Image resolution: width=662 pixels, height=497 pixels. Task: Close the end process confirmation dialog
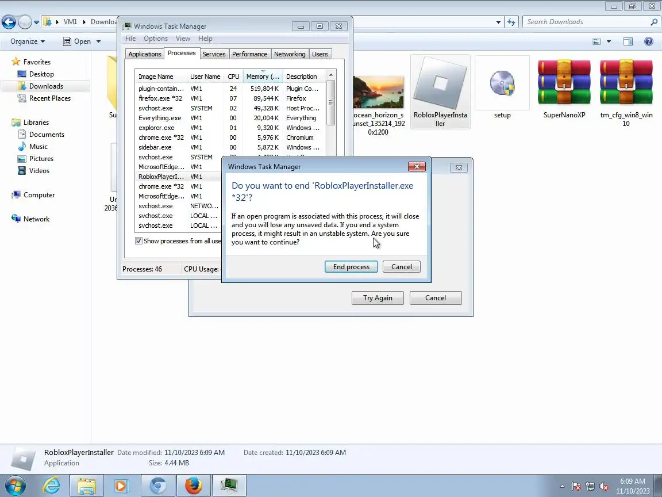416,166
